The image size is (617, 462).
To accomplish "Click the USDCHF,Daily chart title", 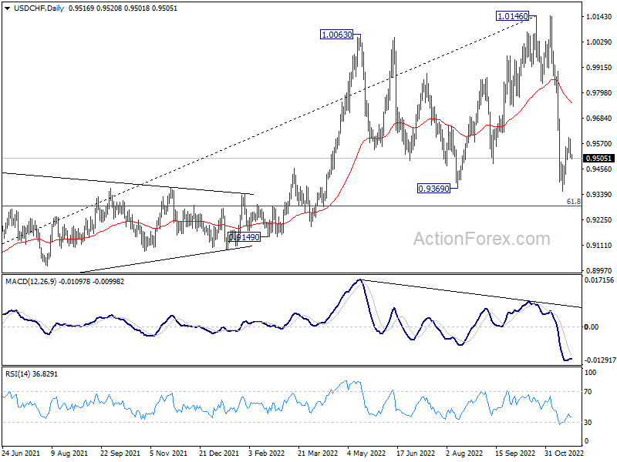I will coord(39,8).
